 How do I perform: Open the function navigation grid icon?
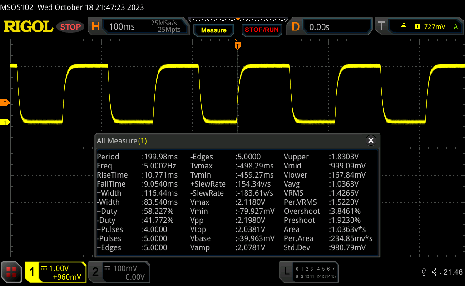12,272
